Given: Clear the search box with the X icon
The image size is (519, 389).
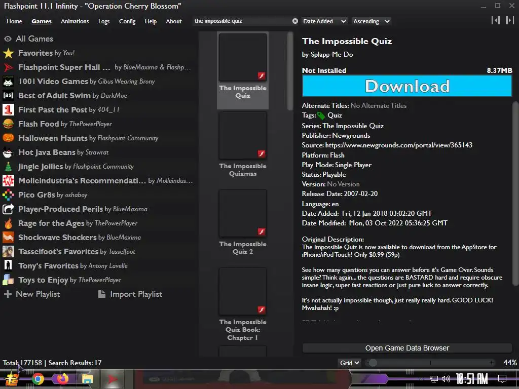Looking at the screenshot, I should (x=295, y=21).
